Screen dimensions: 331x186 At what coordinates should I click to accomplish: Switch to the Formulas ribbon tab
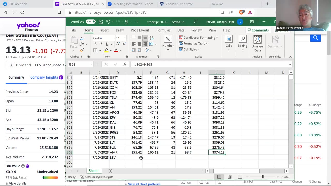click(x=163, y=30)
